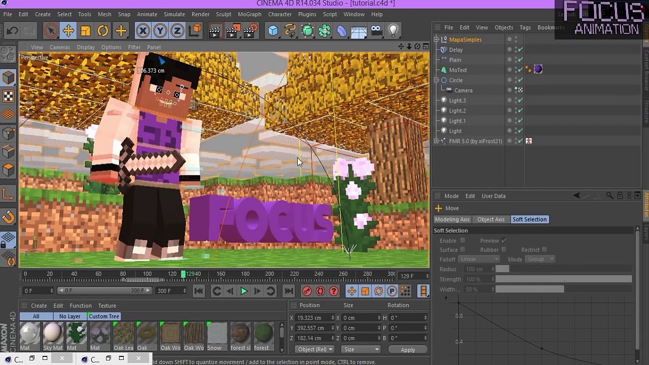Add a camera object icon
The height and width of the screenshot is (365, 649).
click(x=376, y=31)
